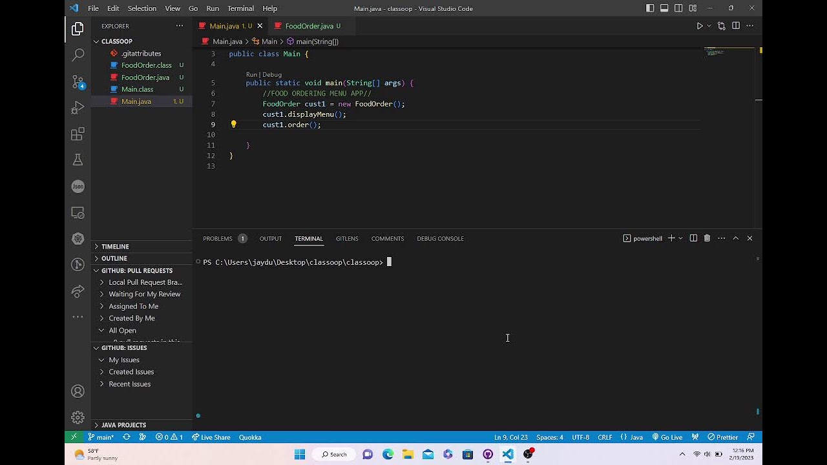Open changes compare icon in editor toolbar

[x=722, y=26]
